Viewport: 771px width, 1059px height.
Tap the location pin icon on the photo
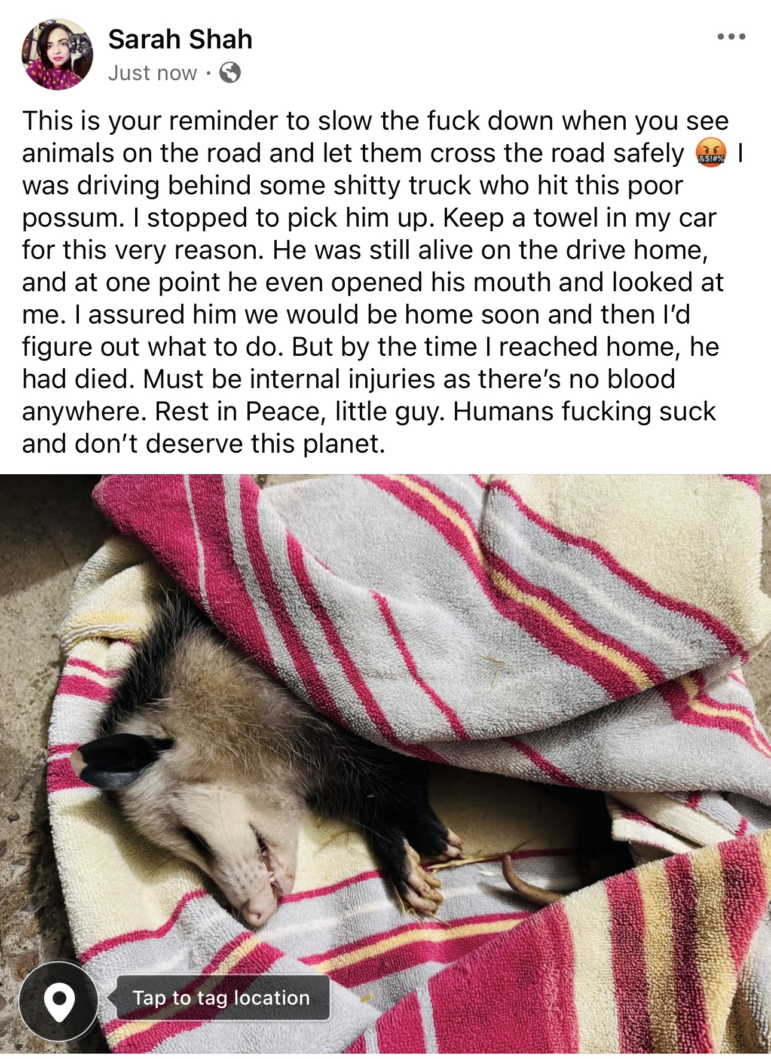59,1002
